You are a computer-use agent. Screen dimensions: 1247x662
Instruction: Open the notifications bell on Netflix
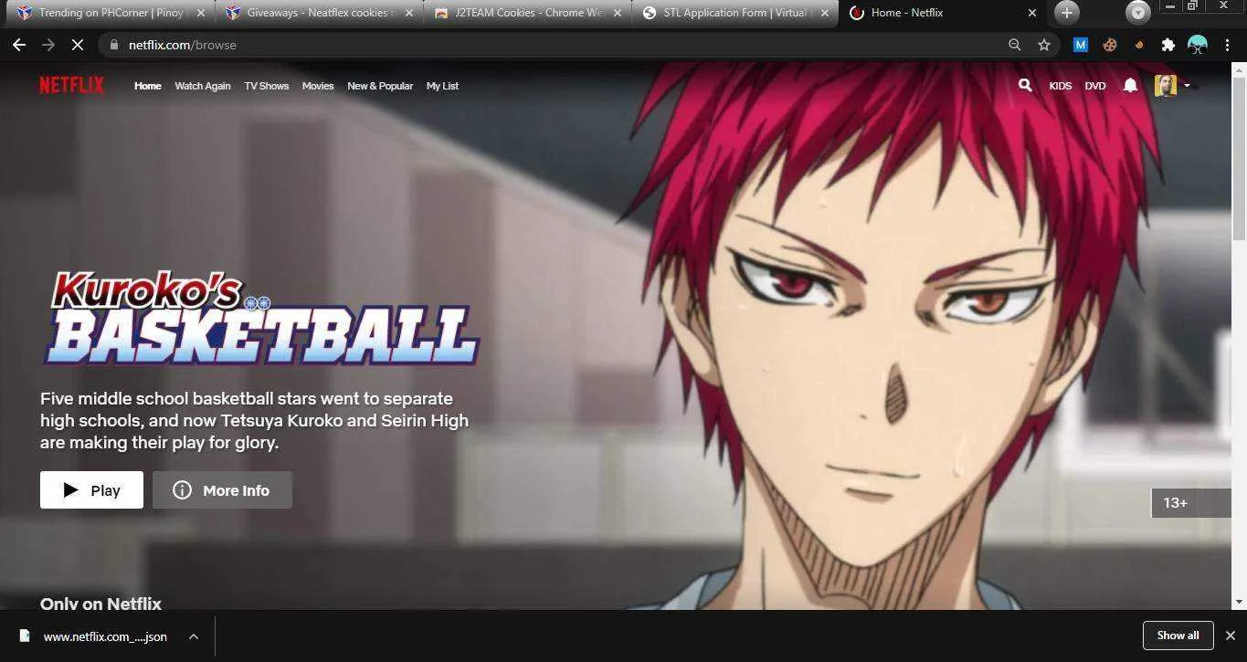(x=1130, y=85)
